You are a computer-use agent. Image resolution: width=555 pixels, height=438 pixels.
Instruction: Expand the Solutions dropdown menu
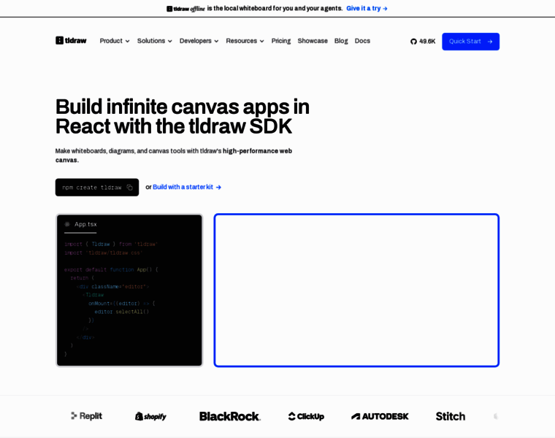[155, 41]
